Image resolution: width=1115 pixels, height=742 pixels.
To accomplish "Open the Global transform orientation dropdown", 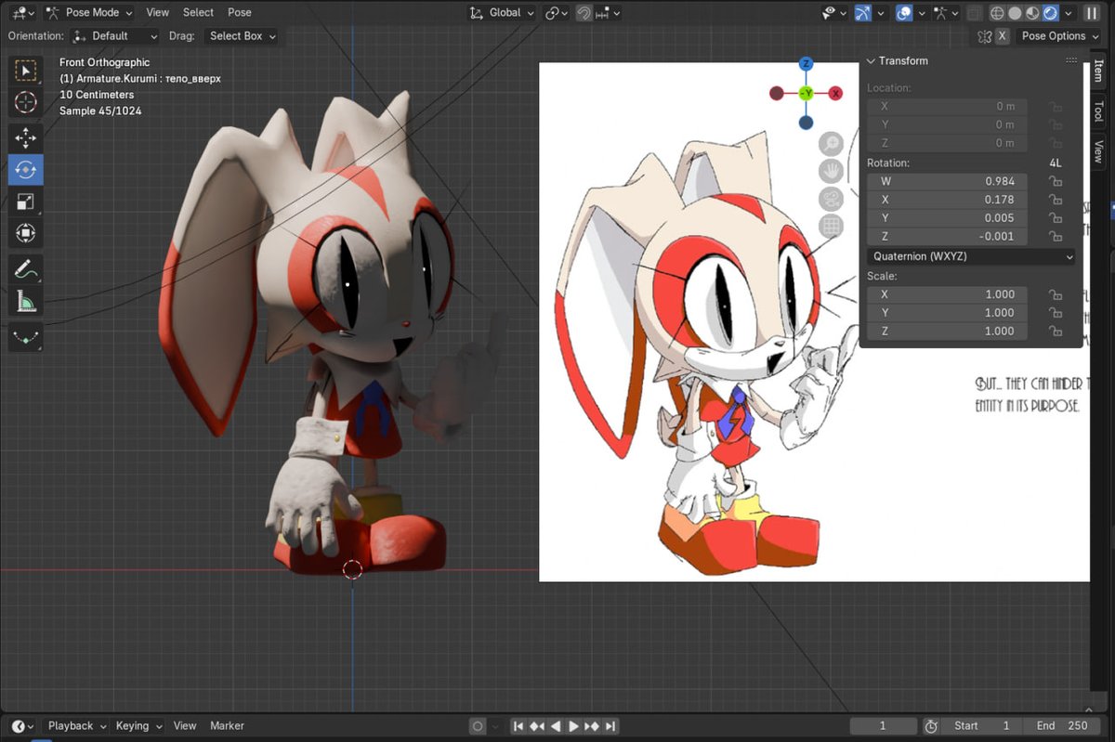I will point(502,13).
